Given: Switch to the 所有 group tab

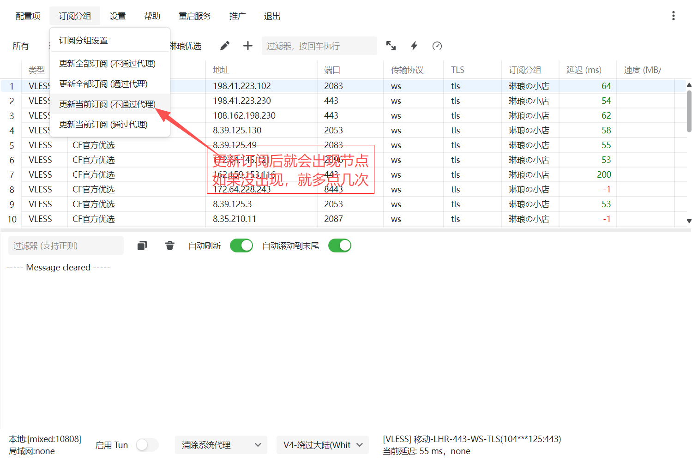Looking at the screenshot, I should (21, 46).
